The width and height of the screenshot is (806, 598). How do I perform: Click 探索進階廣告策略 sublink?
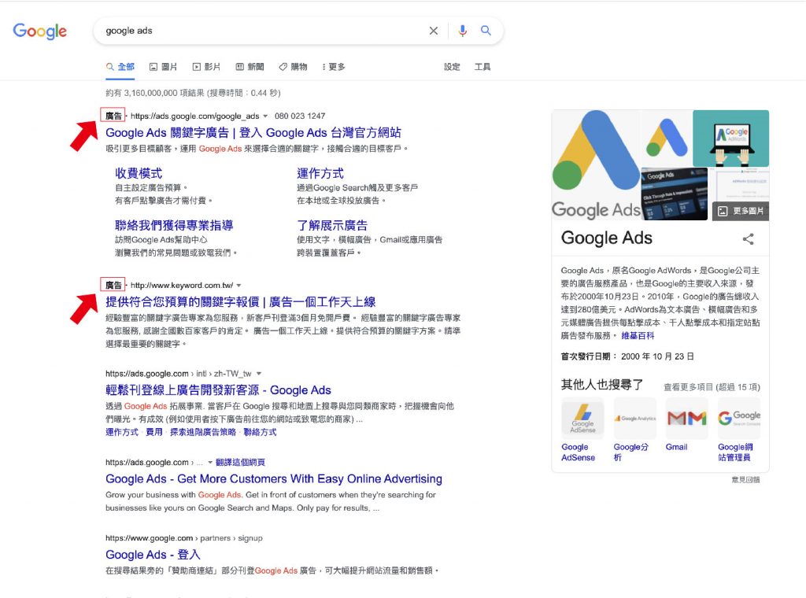pyautogui.click(x=203, y=432)
